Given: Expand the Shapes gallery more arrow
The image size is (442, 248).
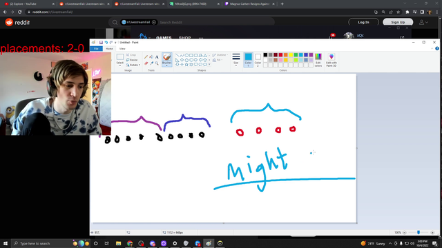Looking at the screenshot, I should point(209,64).
